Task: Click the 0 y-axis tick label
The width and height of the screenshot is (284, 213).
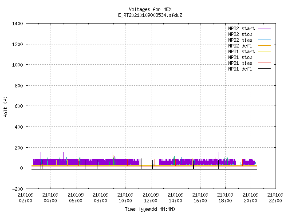Action: click(x=22, y=168)
